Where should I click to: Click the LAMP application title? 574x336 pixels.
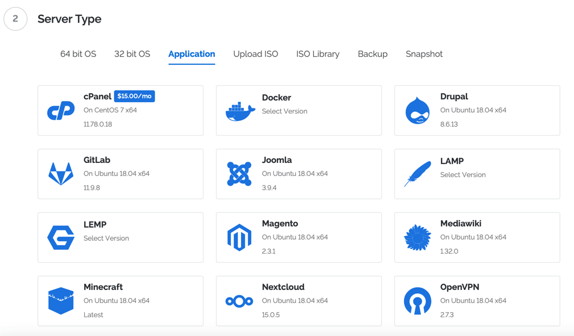(x=452, y=161)
